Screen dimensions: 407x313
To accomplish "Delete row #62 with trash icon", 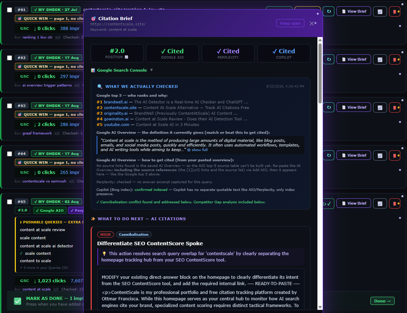I will [395, 60].
